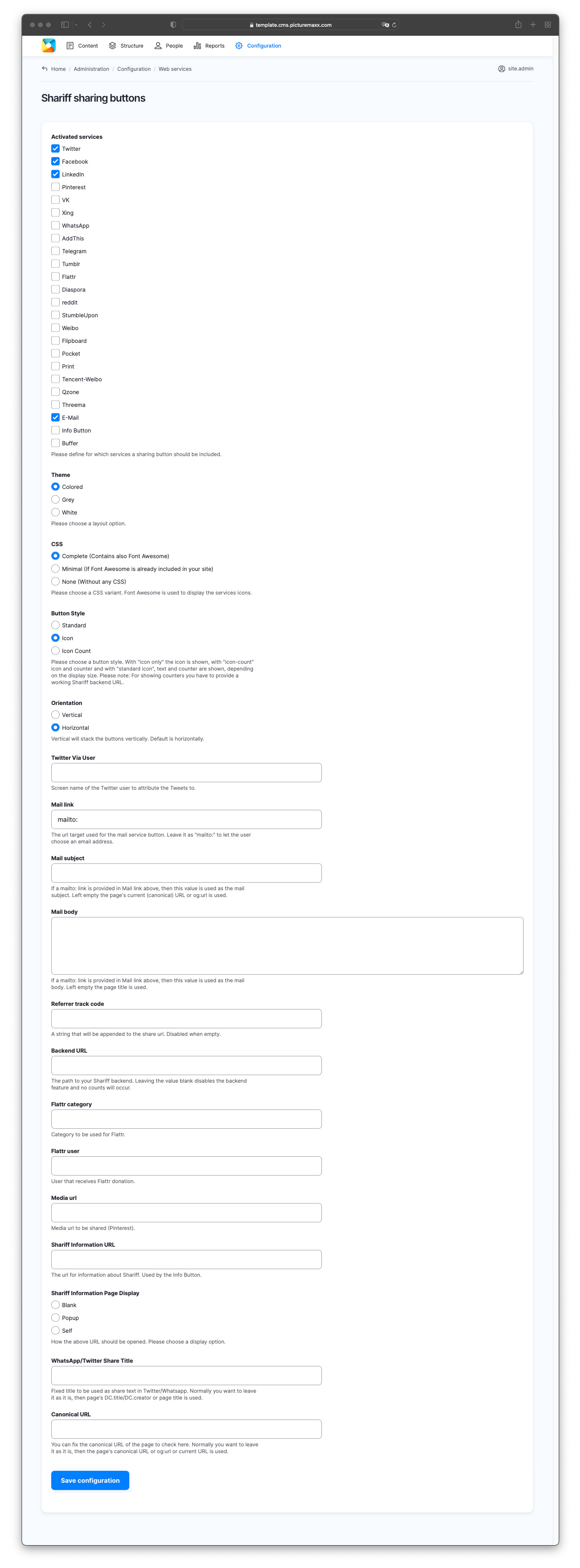
Task: Follow the Web services breadcrumb link
Action: coord(175,69)
